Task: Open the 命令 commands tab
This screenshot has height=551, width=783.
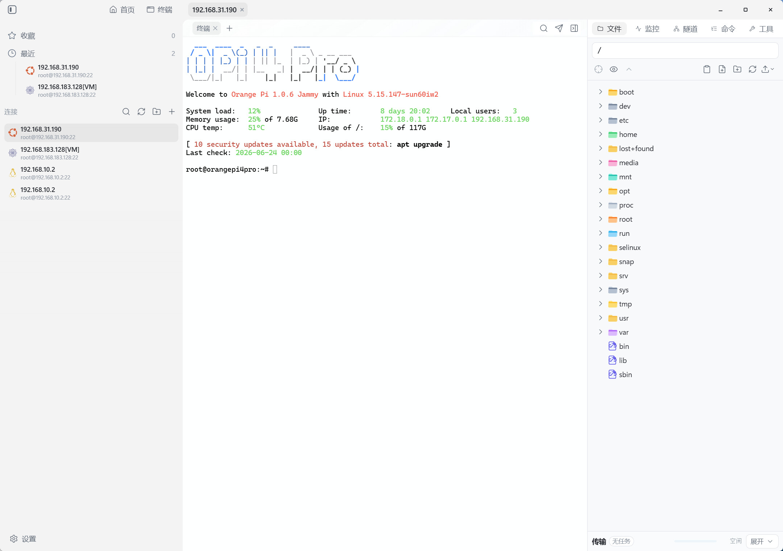Action: (x=724, y=29)
